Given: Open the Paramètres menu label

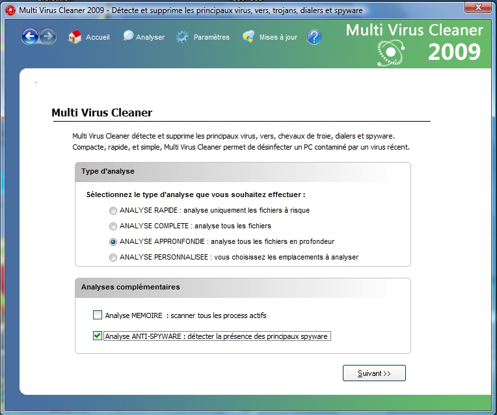Looking at the screenshot, I should [211, 37].
